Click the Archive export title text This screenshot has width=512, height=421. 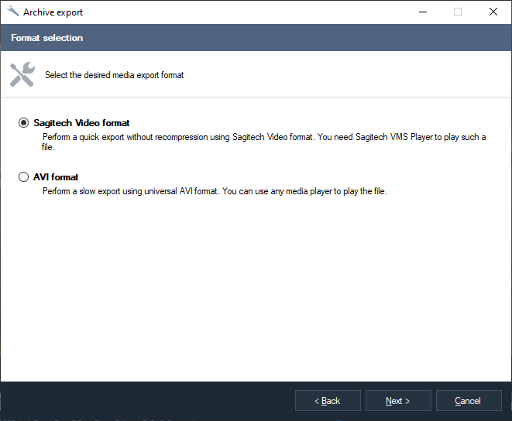[53, 12]
